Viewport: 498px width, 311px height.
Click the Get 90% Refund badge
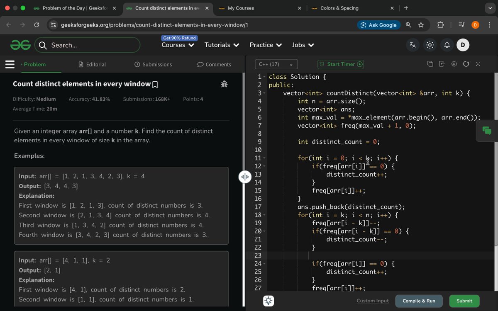tap(180, 38)
